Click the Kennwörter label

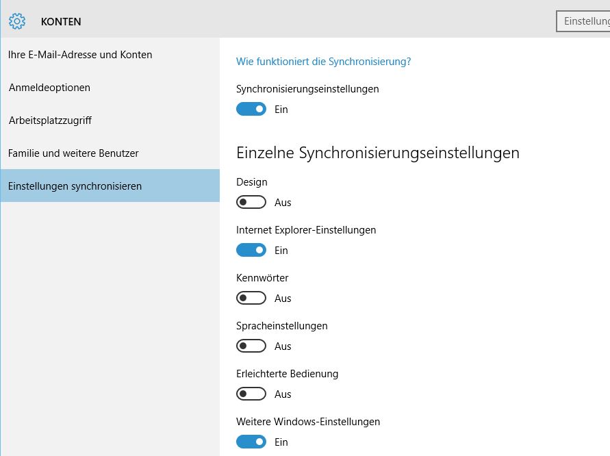click(262, 278)
